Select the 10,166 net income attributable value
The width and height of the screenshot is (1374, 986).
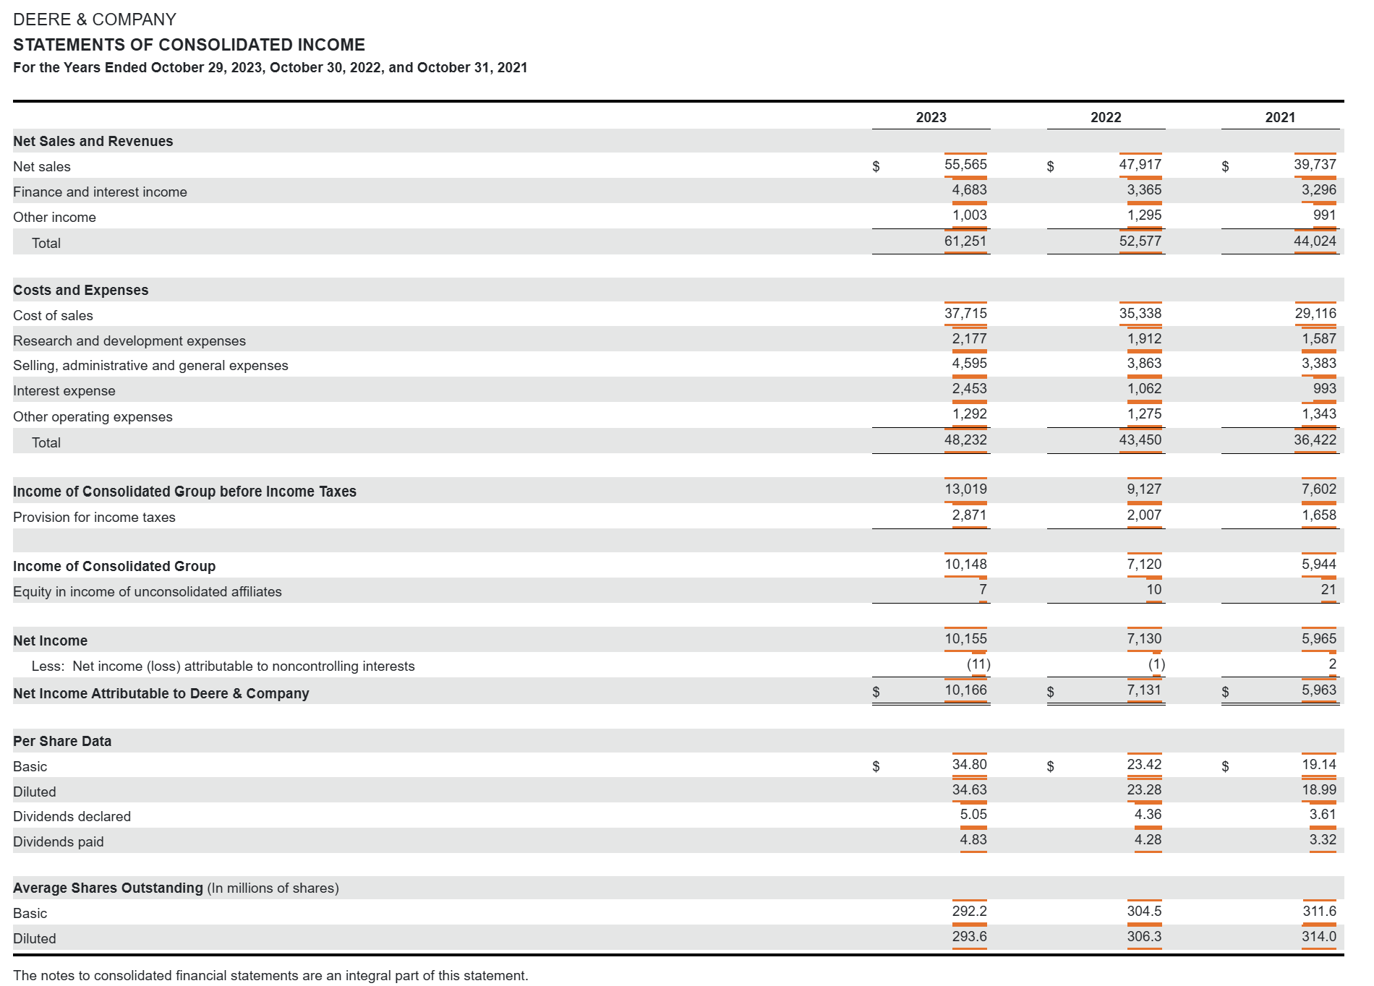[x=966, y=690]
